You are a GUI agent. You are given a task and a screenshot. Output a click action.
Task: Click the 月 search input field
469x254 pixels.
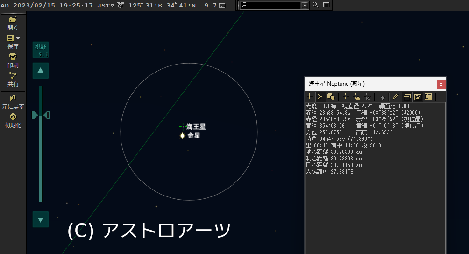pyautogui.click(x=270, y=6)
